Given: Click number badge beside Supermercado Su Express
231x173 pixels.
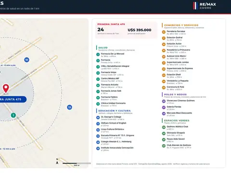Looking at the screenshot, I should [164, 69].
